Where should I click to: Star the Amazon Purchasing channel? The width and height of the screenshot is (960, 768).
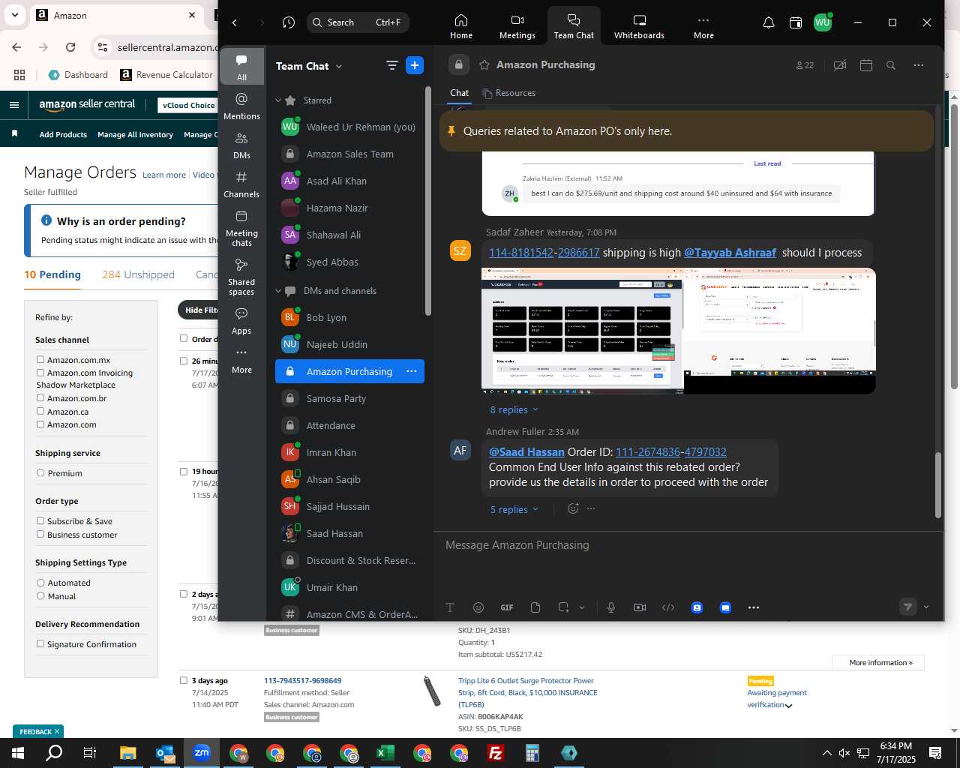[484, 64]
